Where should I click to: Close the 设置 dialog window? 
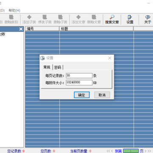pos(110,58)
